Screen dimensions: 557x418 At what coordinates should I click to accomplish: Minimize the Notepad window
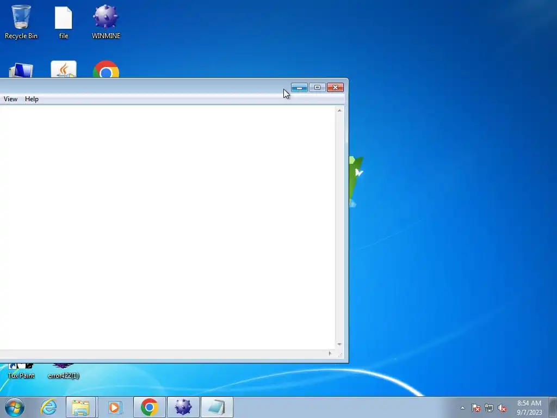pos(300,88)
